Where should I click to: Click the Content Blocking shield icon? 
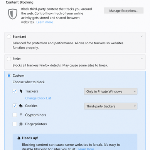coord(13,14)
